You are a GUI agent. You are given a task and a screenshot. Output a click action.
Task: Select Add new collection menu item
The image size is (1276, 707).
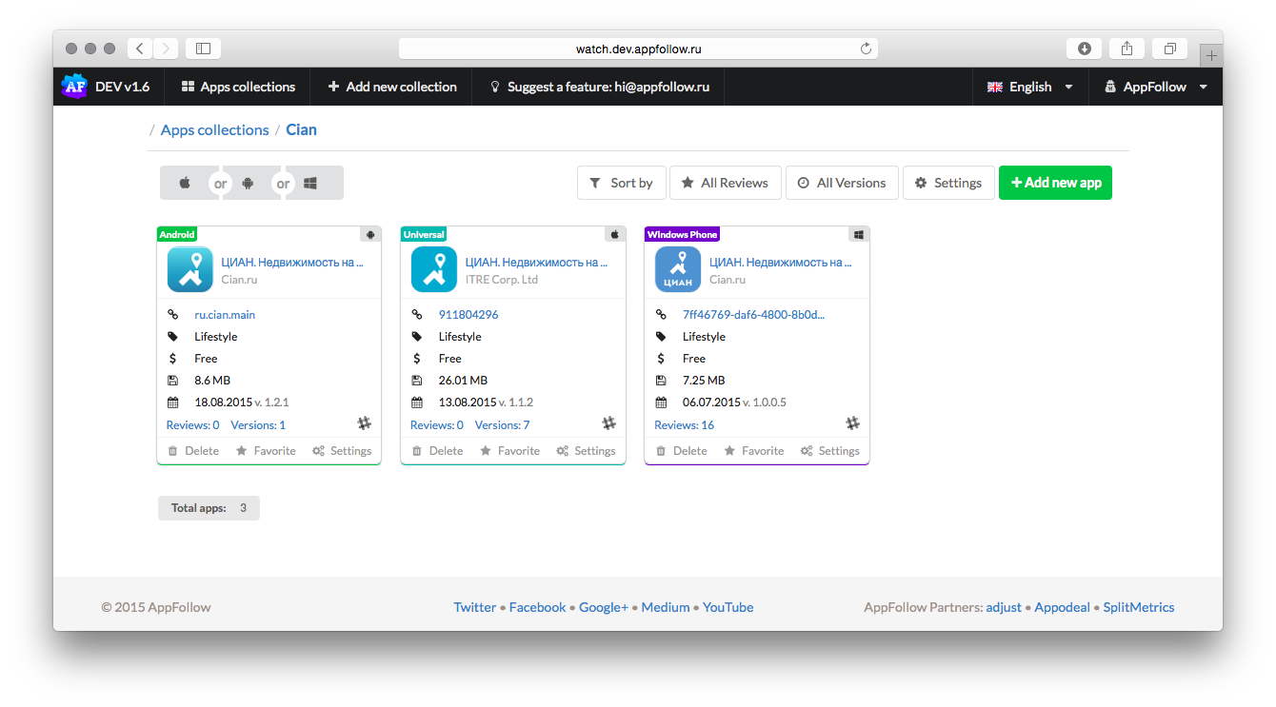coord(392,87)
